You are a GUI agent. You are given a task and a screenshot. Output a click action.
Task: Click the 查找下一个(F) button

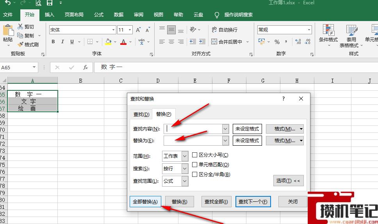253,202
